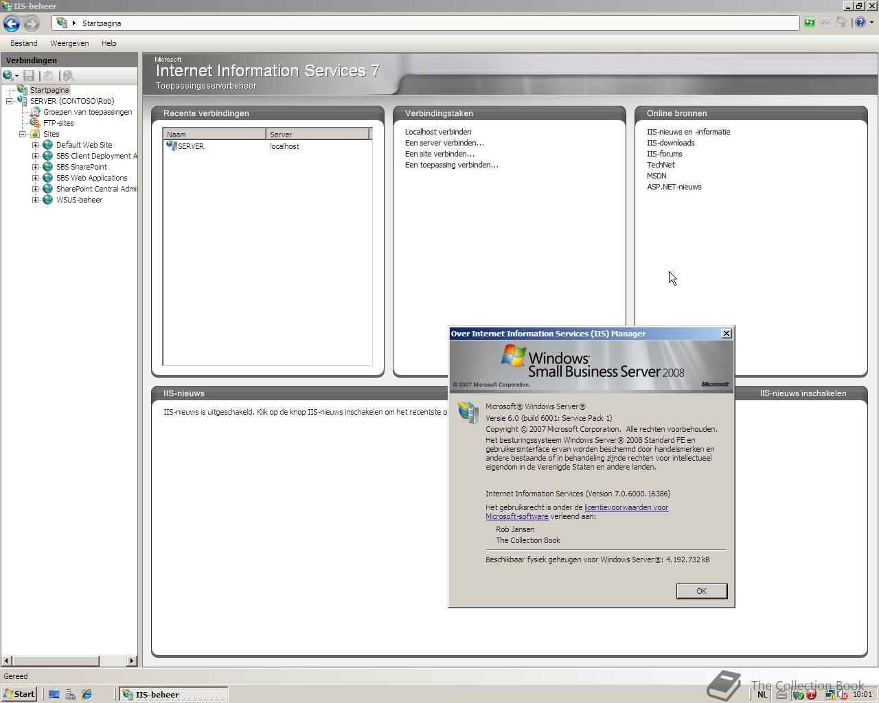This screenshot has height=703, width=879.
Task: Launch Internet Explorer from quick launch
Action: tap(87, 694)
